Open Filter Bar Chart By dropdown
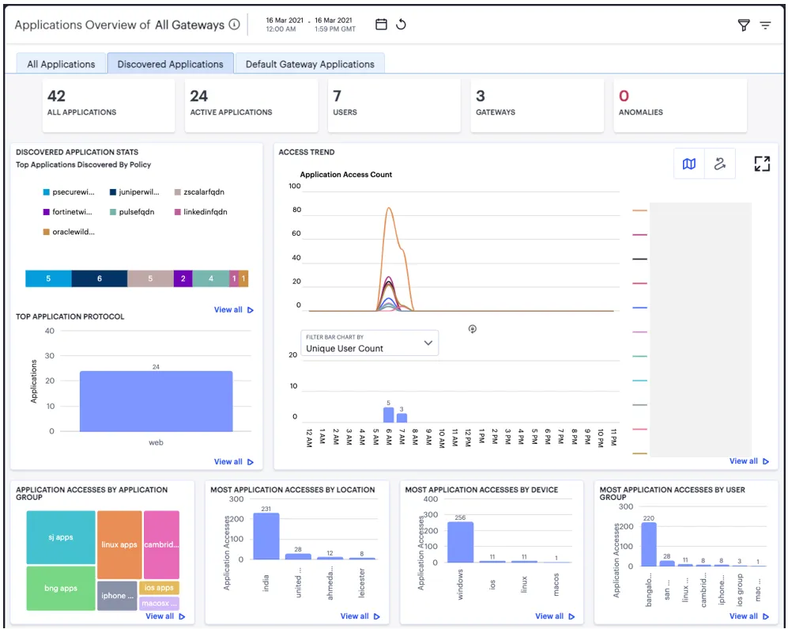The width and height of the screenshot is (788, 629). point(369,343)
